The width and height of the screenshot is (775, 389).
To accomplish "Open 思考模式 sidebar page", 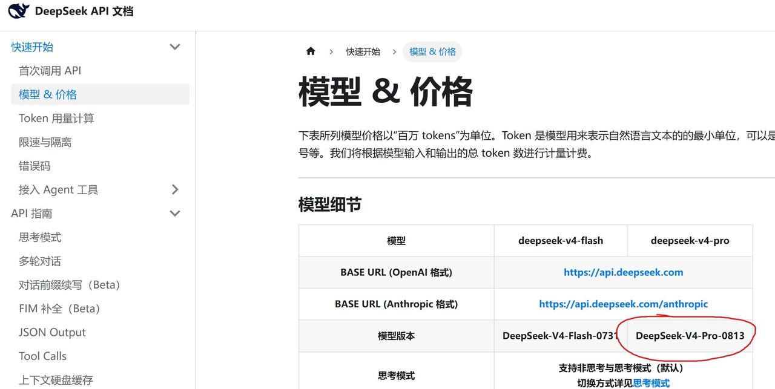I will 40,237.
